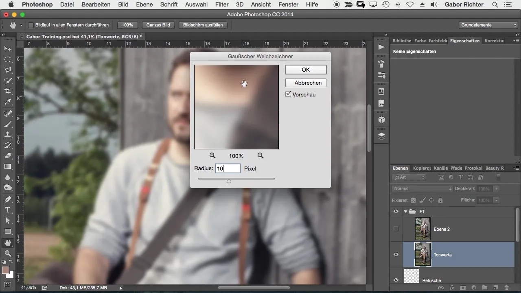Click OK in Gaussian blur dialog
Viewport: 521px width, 293px height.
[x=306, y=70]
